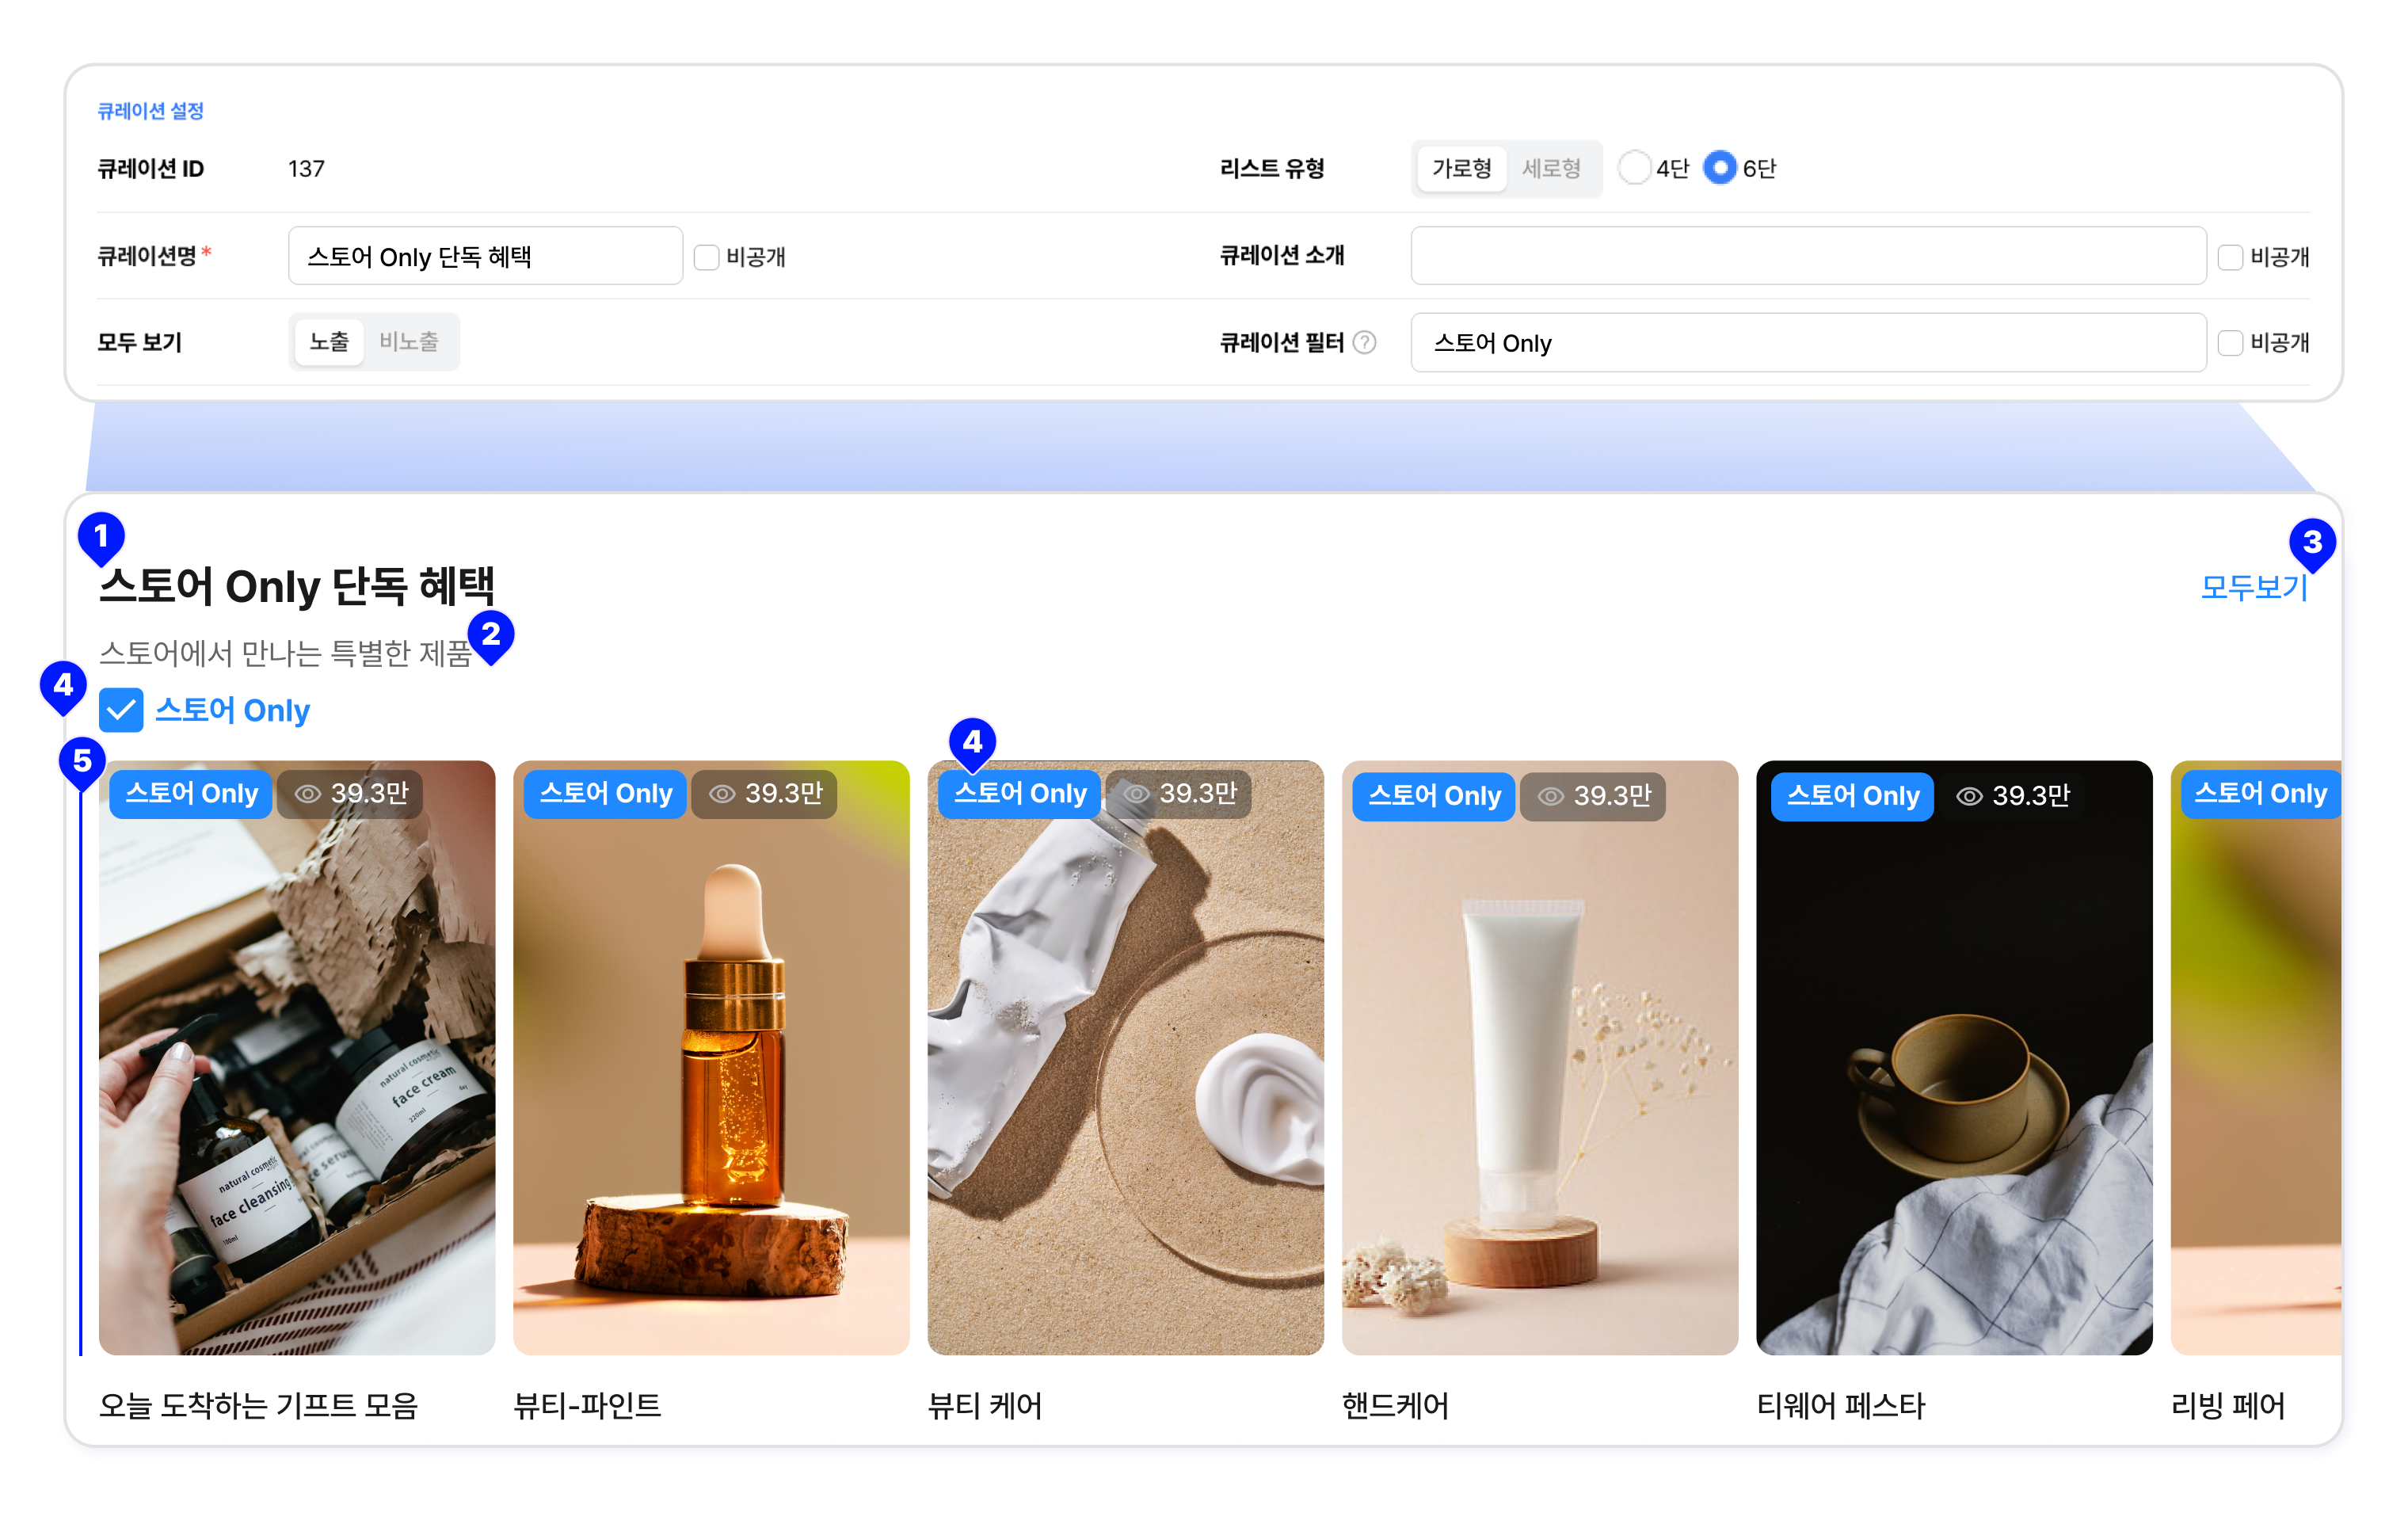Image resolution: width=2408 pixels, height=1524 pixels.
Task: Click 스토어 Only badge on 티웨어 페스타 card
Action: point(1852,796)
